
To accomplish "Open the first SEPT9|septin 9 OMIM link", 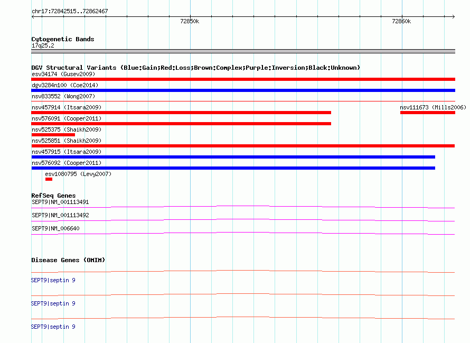I will [x=53, y=280].
